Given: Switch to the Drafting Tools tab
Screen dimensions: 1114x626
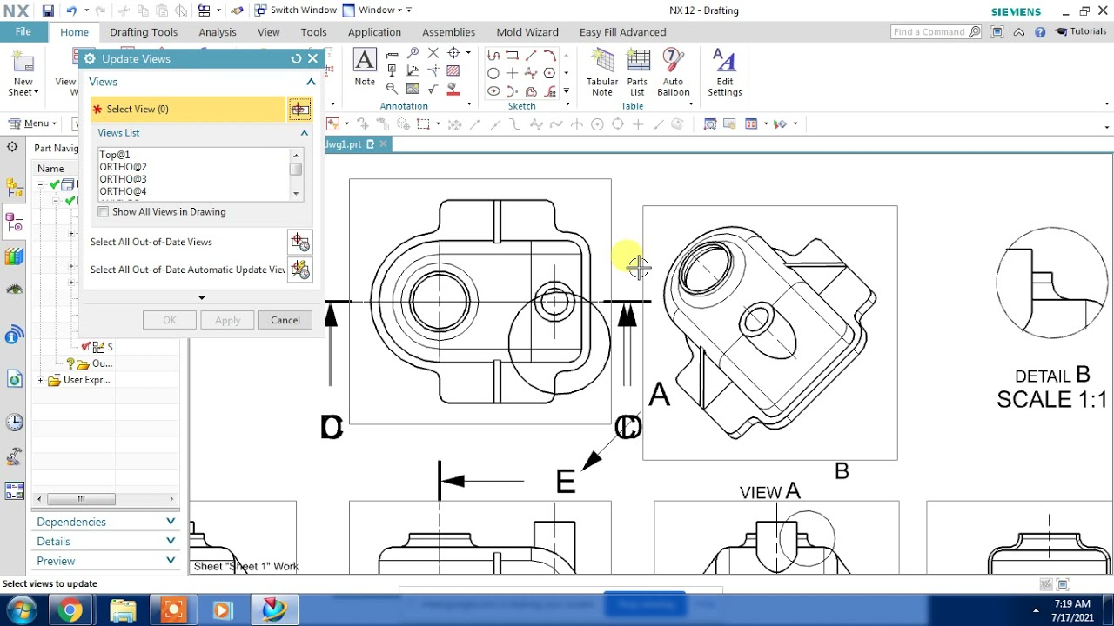Looking at the screenshot, I should click(144, 32).
